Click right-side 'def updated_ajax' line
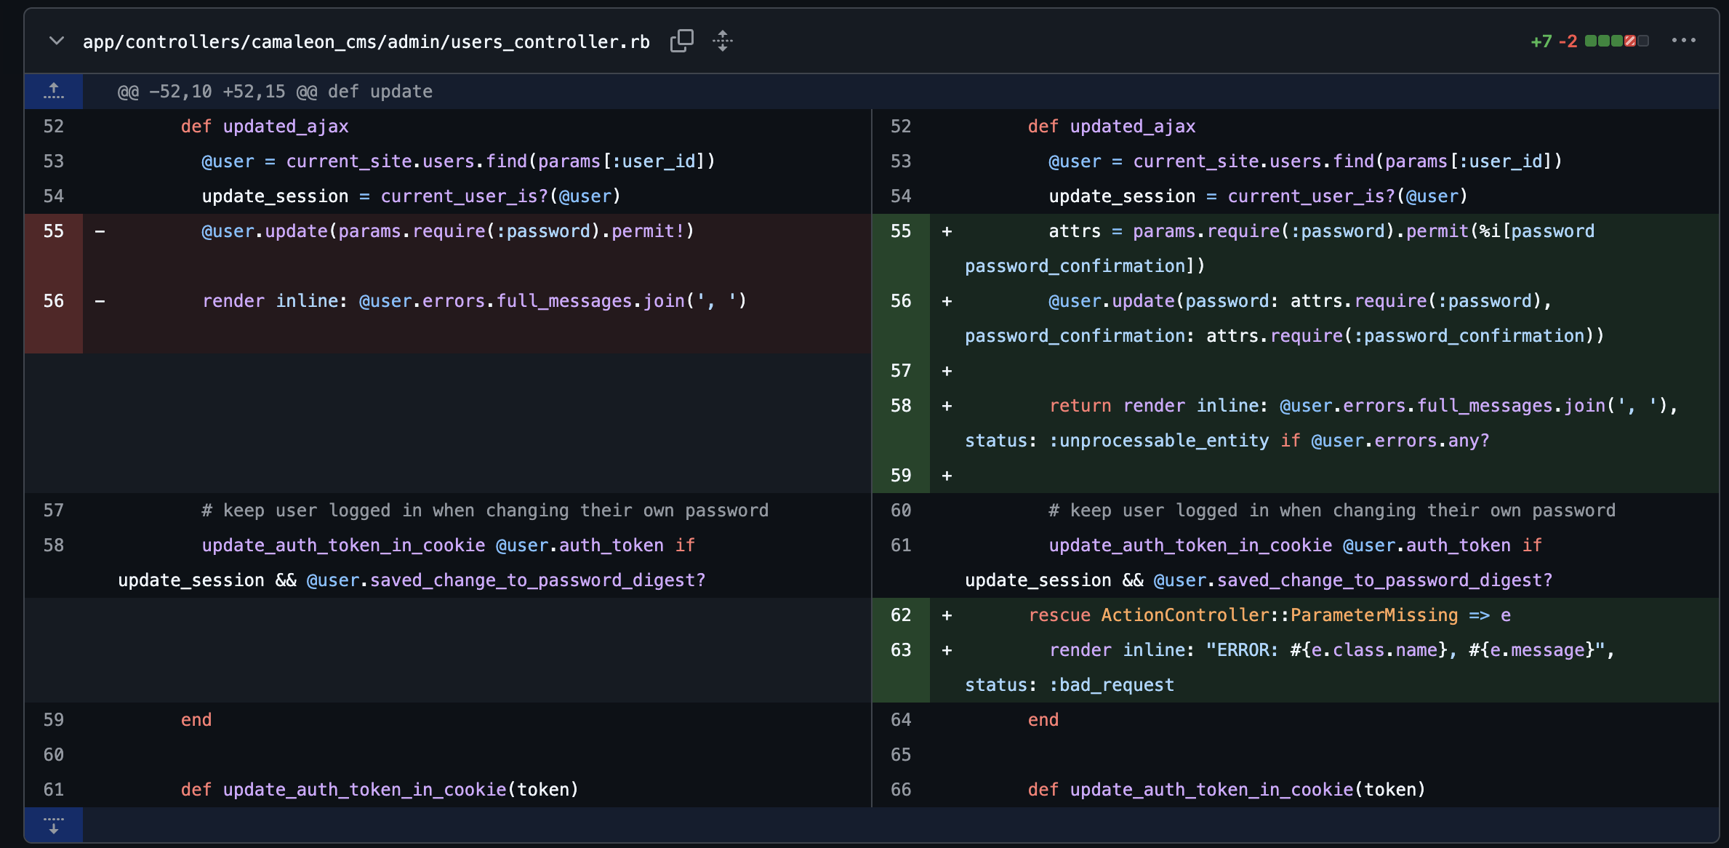This screenshot has width=1729, height=848. pos(1112,127)
